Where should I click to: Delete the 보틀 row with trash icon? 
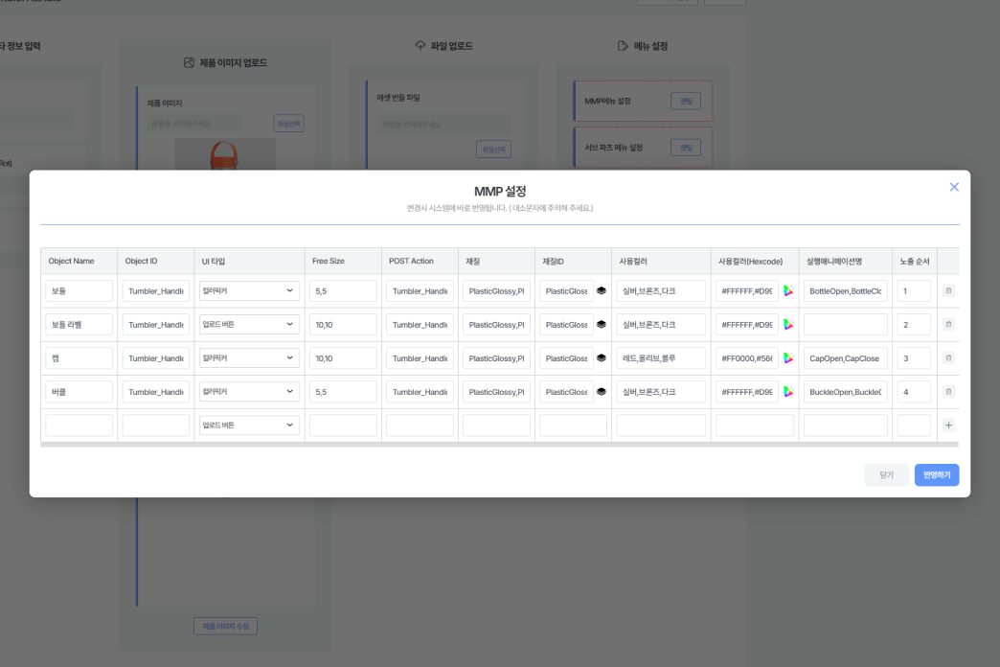point(948,291)
